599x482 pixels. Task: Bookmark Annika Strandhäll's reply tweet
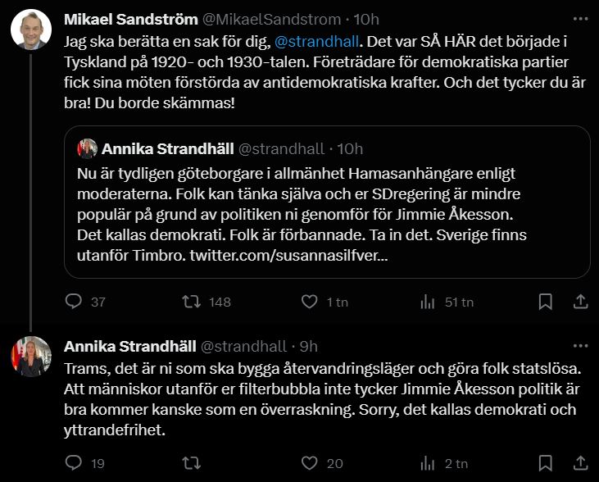(545, 463)
